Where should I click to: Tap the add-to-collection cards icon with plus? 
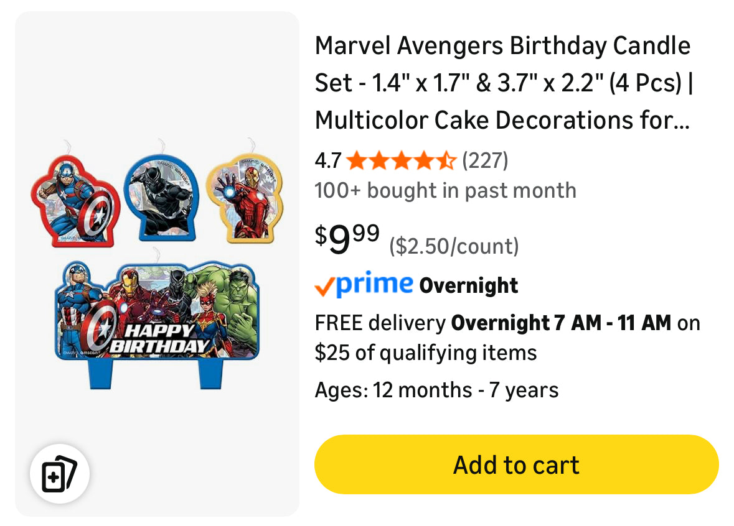pos(60,474)
